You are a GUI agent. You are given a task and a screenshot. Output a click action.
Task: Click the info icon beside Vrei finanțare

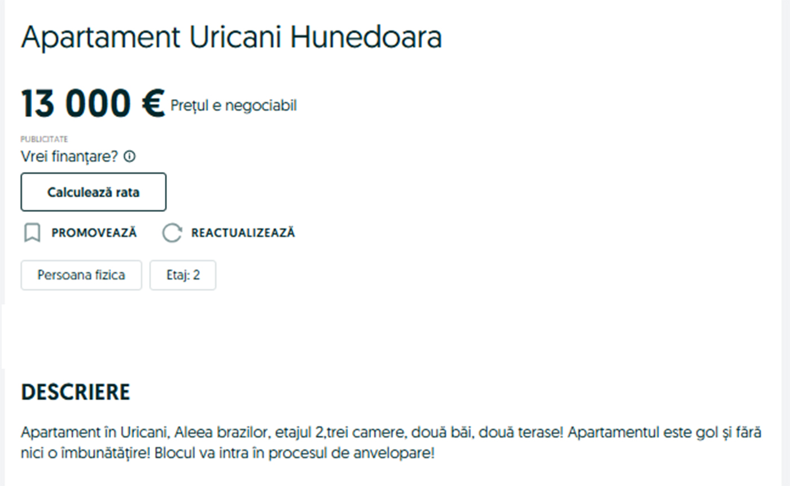129,157
